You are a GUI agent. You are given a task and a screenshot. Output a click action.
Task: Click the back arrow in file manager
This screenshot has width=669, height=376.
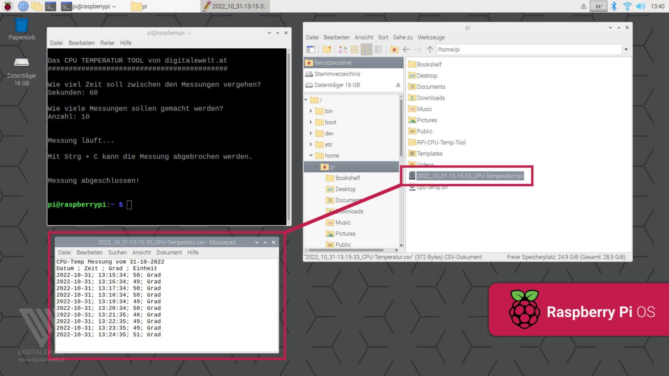coord(406,50)
